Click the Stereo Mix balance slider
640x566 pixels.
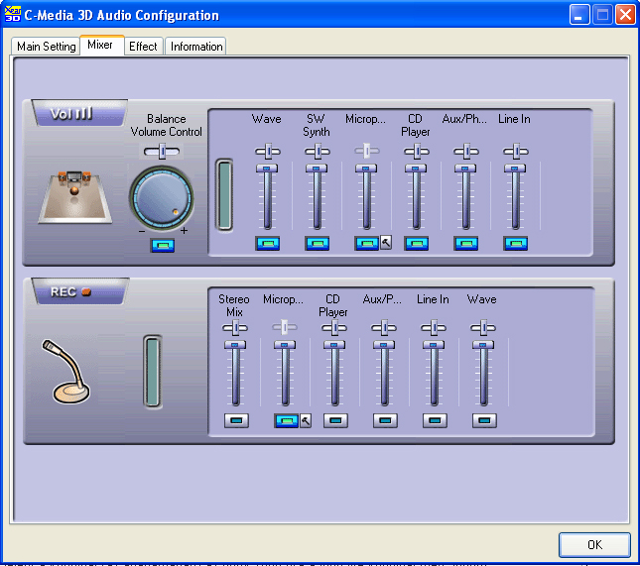point(235,327)
